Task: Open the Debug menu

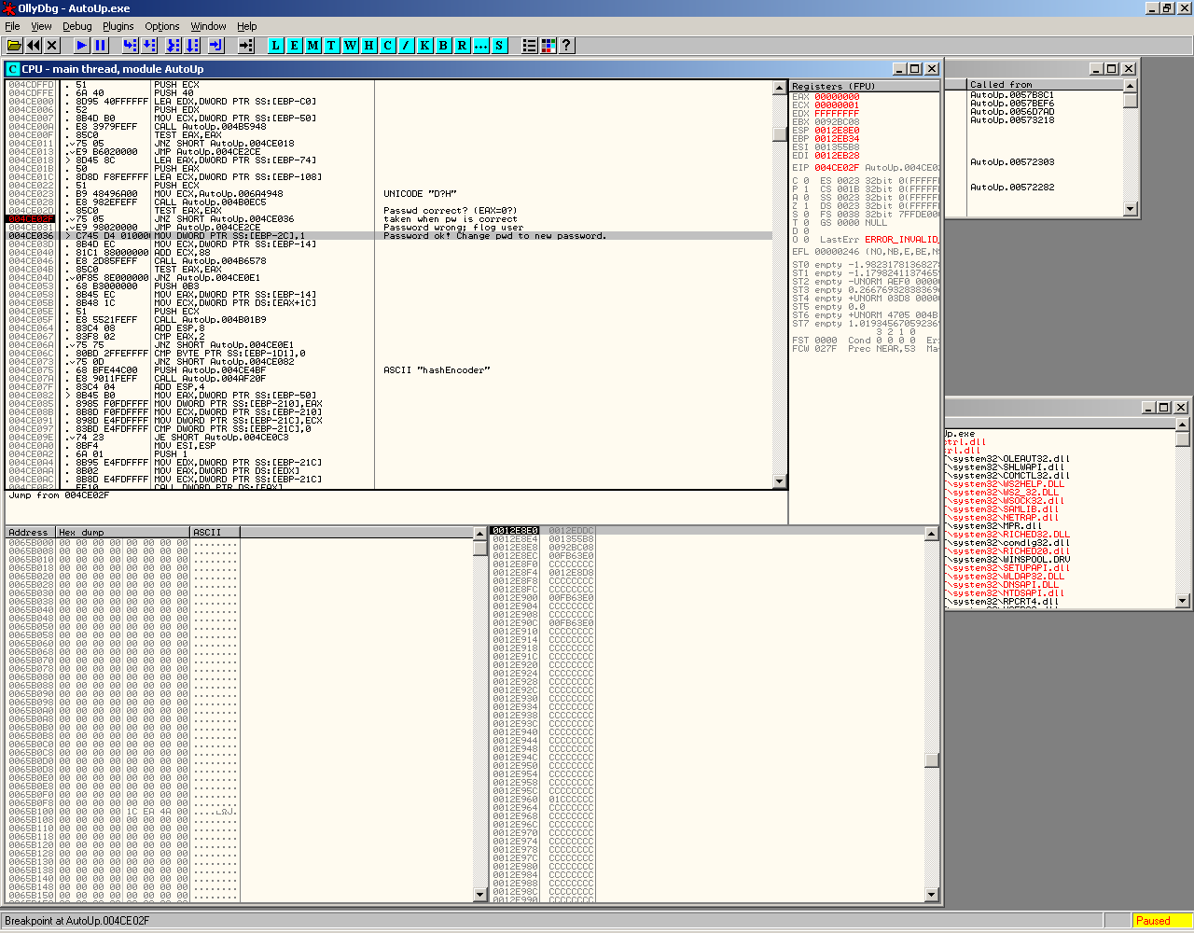Action: click(76, 26)
